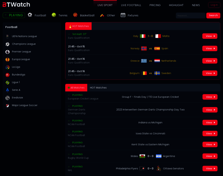The width and height of the screenshot is (223, 176).
Task: Click the Champions League ball icon
Action: click(8, 44)
